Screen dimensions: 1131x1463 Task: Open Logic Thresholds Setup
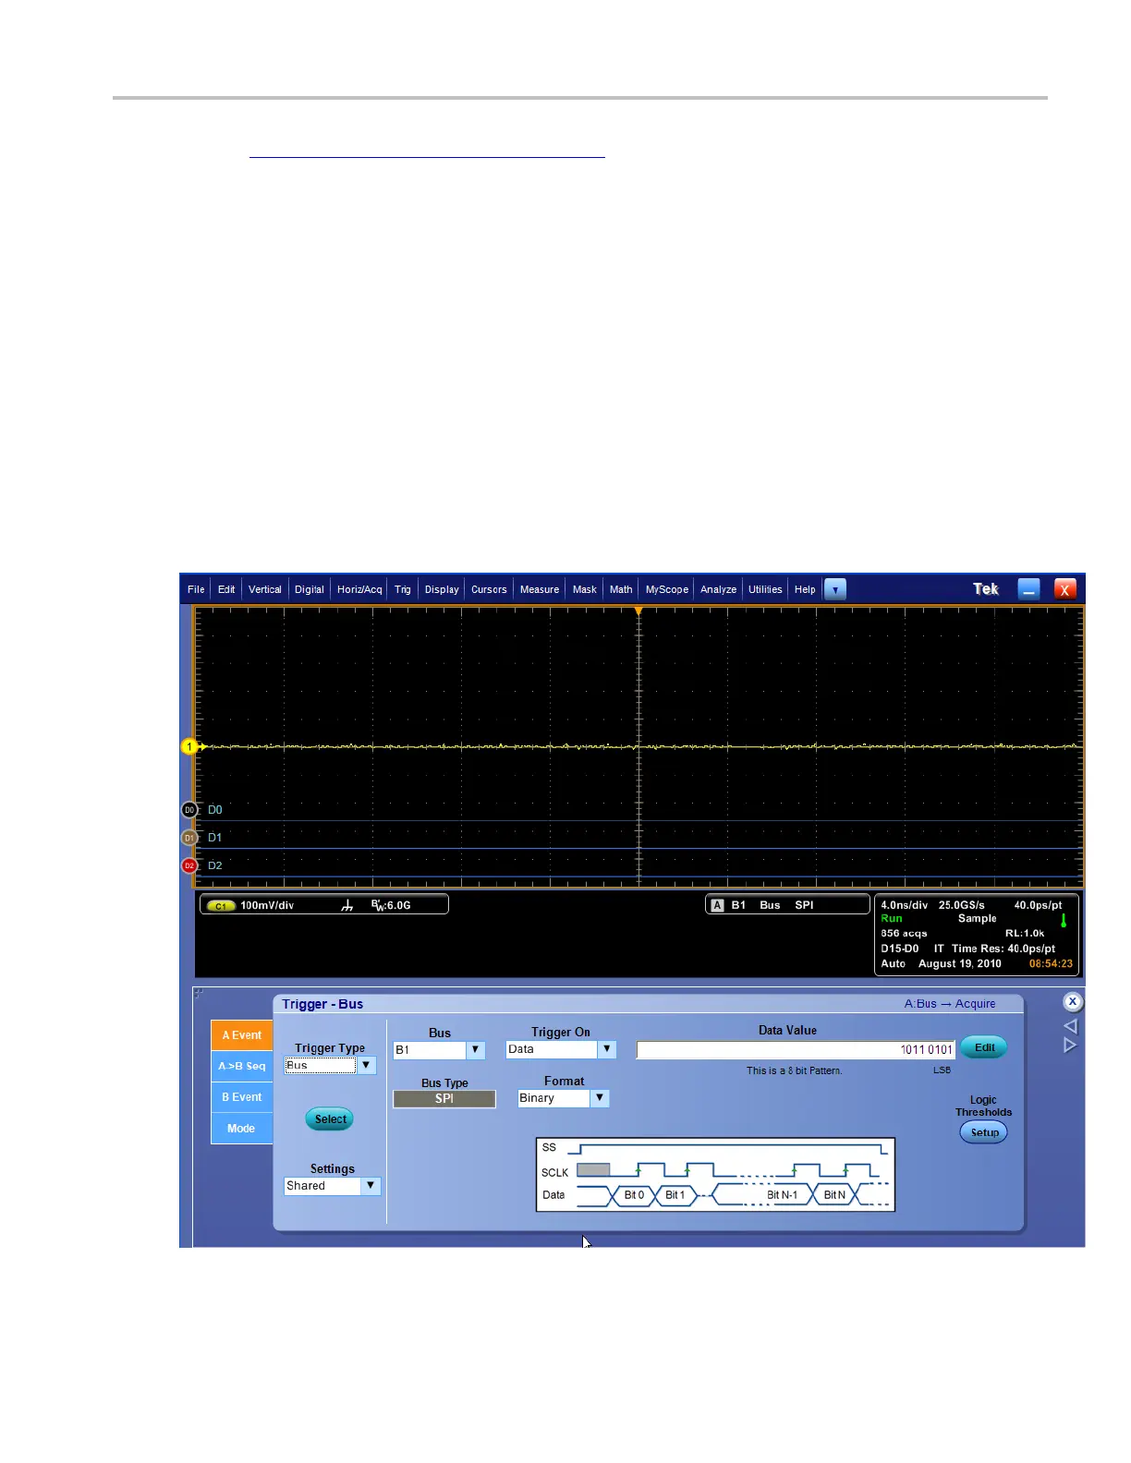pyautogui.click(x=984, y=1132)
